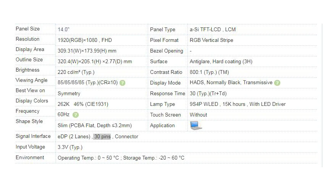Image resolution: width=333 pixels, height=187 pixels.
Task: Click the '309.31(W)×173.99(H) mm' value
Action: pos(87,51)
